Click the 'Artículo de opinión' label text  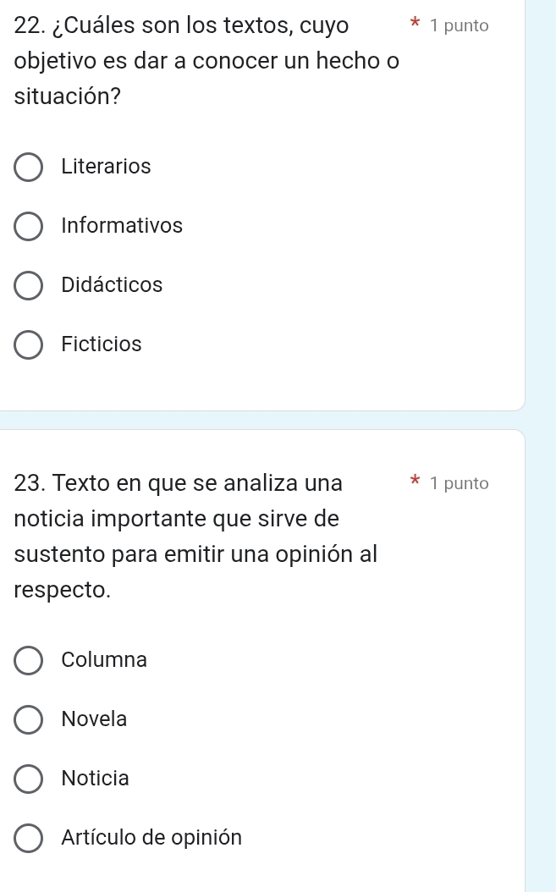click(151, 837)
